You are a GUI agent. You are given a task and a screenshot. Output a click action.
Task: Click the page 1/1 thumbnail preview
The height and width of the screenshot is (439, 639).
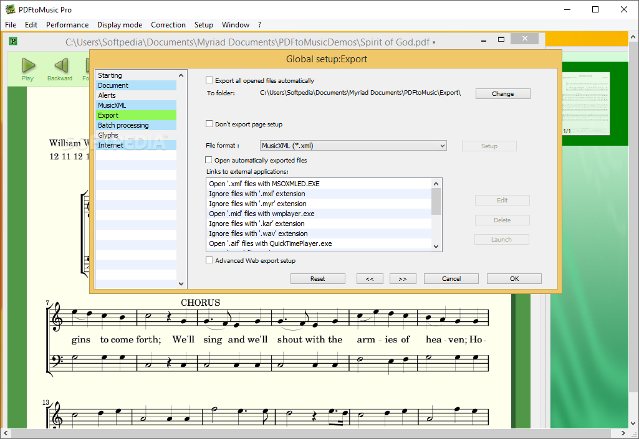(x=585, y=103)
